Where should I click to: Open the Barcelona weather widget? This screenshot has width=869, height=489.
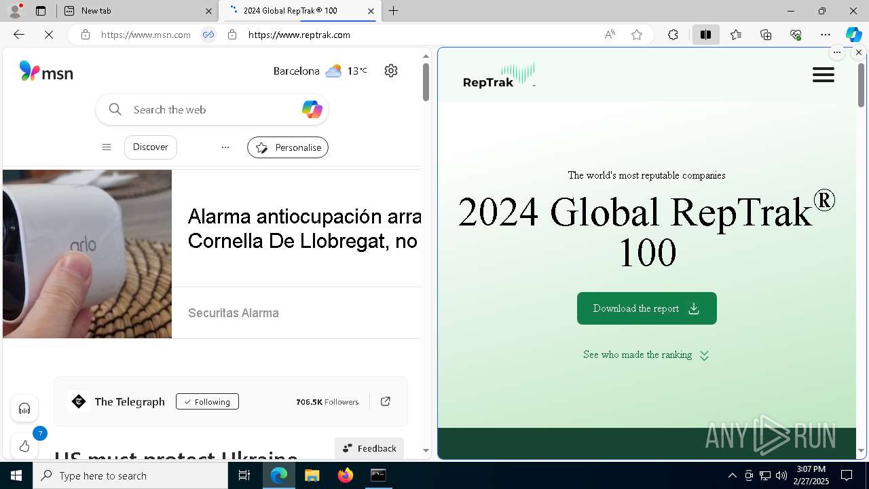[x=320, y=71]
